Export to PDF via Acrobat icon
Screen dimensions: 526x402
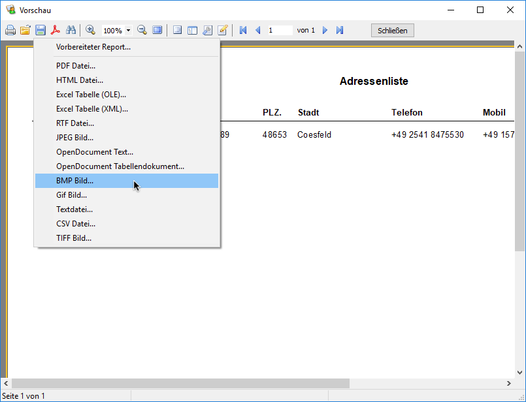click(x=56, y=30)
